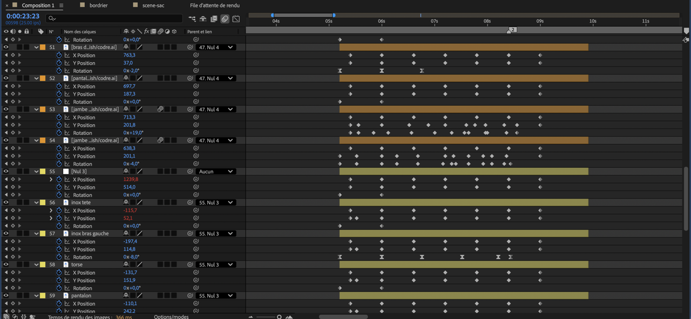691x319 pixels.
Task: Click the shy layers hide icon in toolbar
Action: coord(203,19)
